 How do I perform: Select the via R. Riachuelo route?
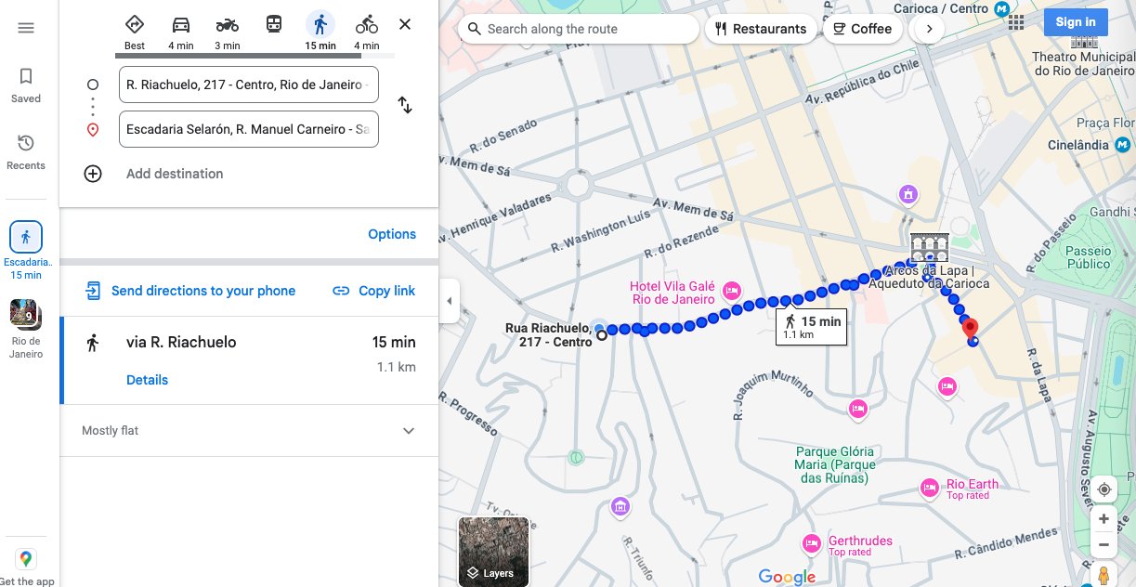click(249, 360)
